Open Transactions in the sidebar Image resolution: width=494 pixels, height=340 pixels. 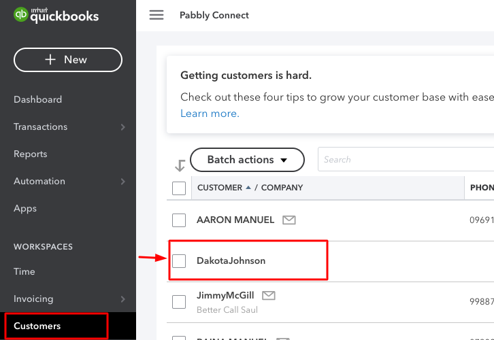40,126
